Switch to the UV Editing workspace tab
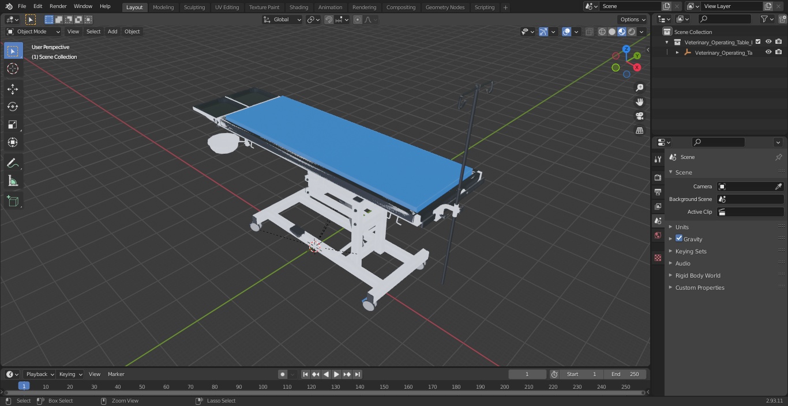Image resolution: width=788 pixels, height=406 pixels. pos(227,7)
